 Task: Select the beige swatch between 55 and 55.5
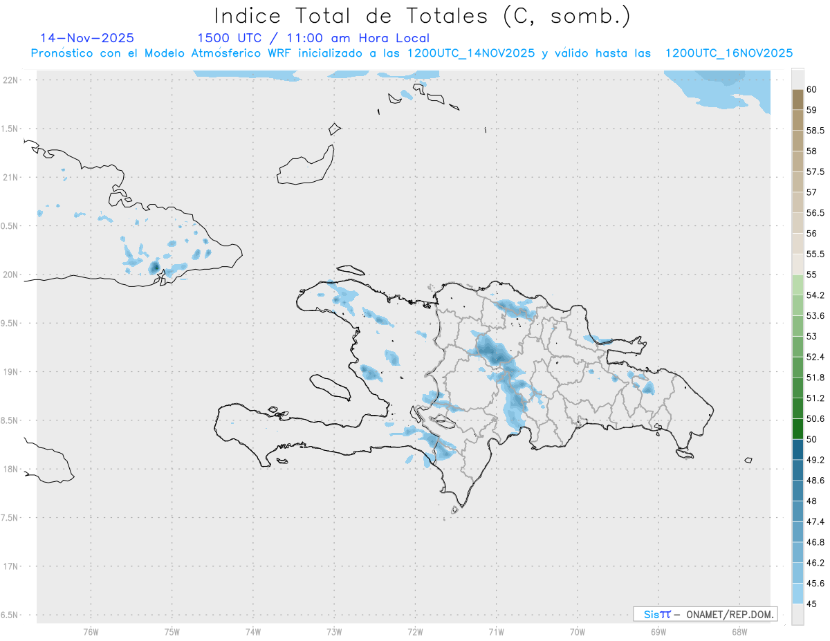[797, 264]
